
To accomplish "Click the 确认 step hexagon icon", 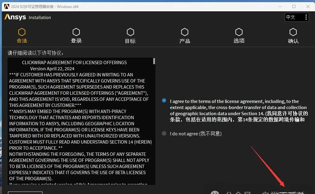I will click(293, 32).
